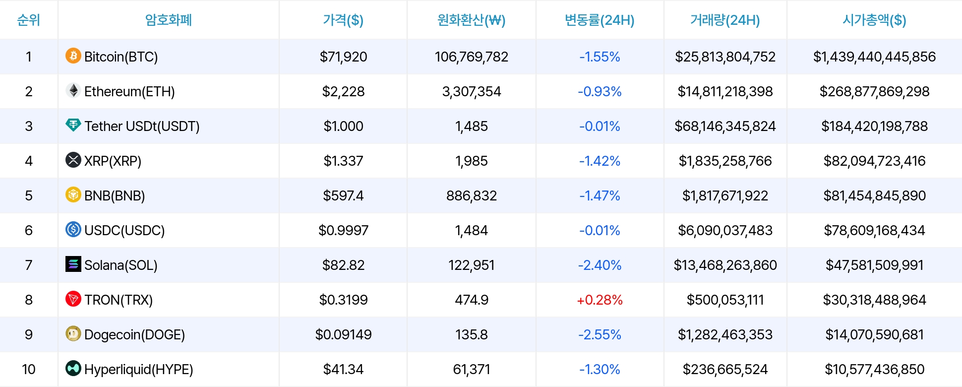The height and width of the screenshot is (387, 962).
Task: Click the Tether USDt logo icon
Action: pyautogui.click(x=73, y=126)
